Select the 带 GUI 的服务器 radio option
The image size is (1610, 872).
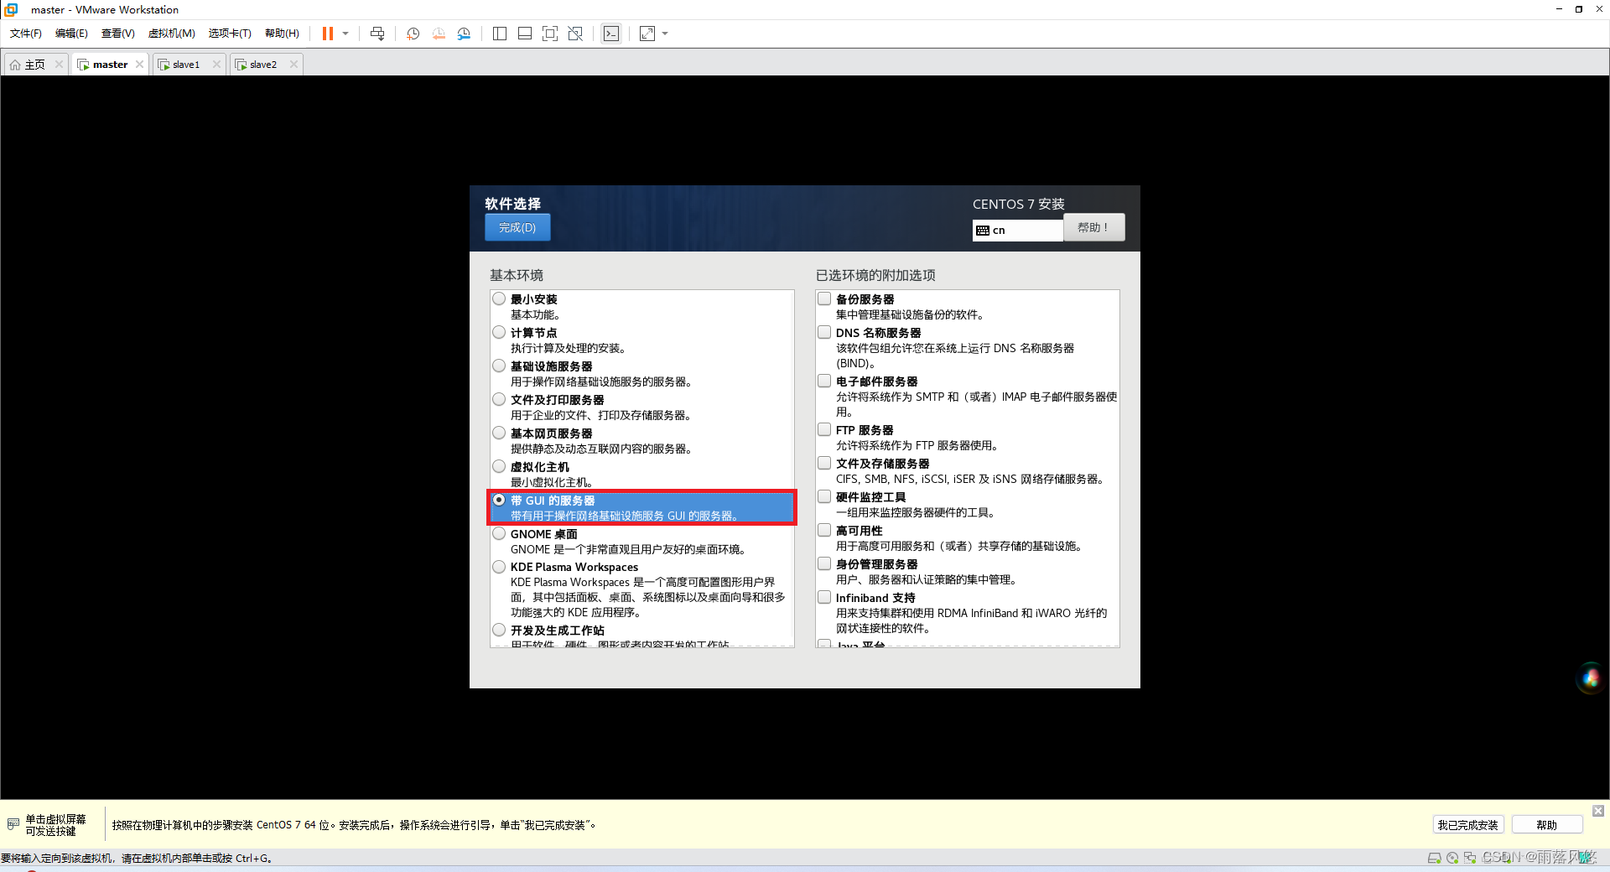coord(499,500)
